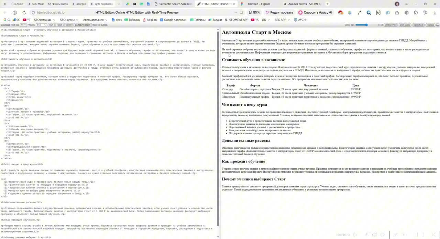440x239 pixels.
Task: Click the Download link
Action: pos(5,25)
